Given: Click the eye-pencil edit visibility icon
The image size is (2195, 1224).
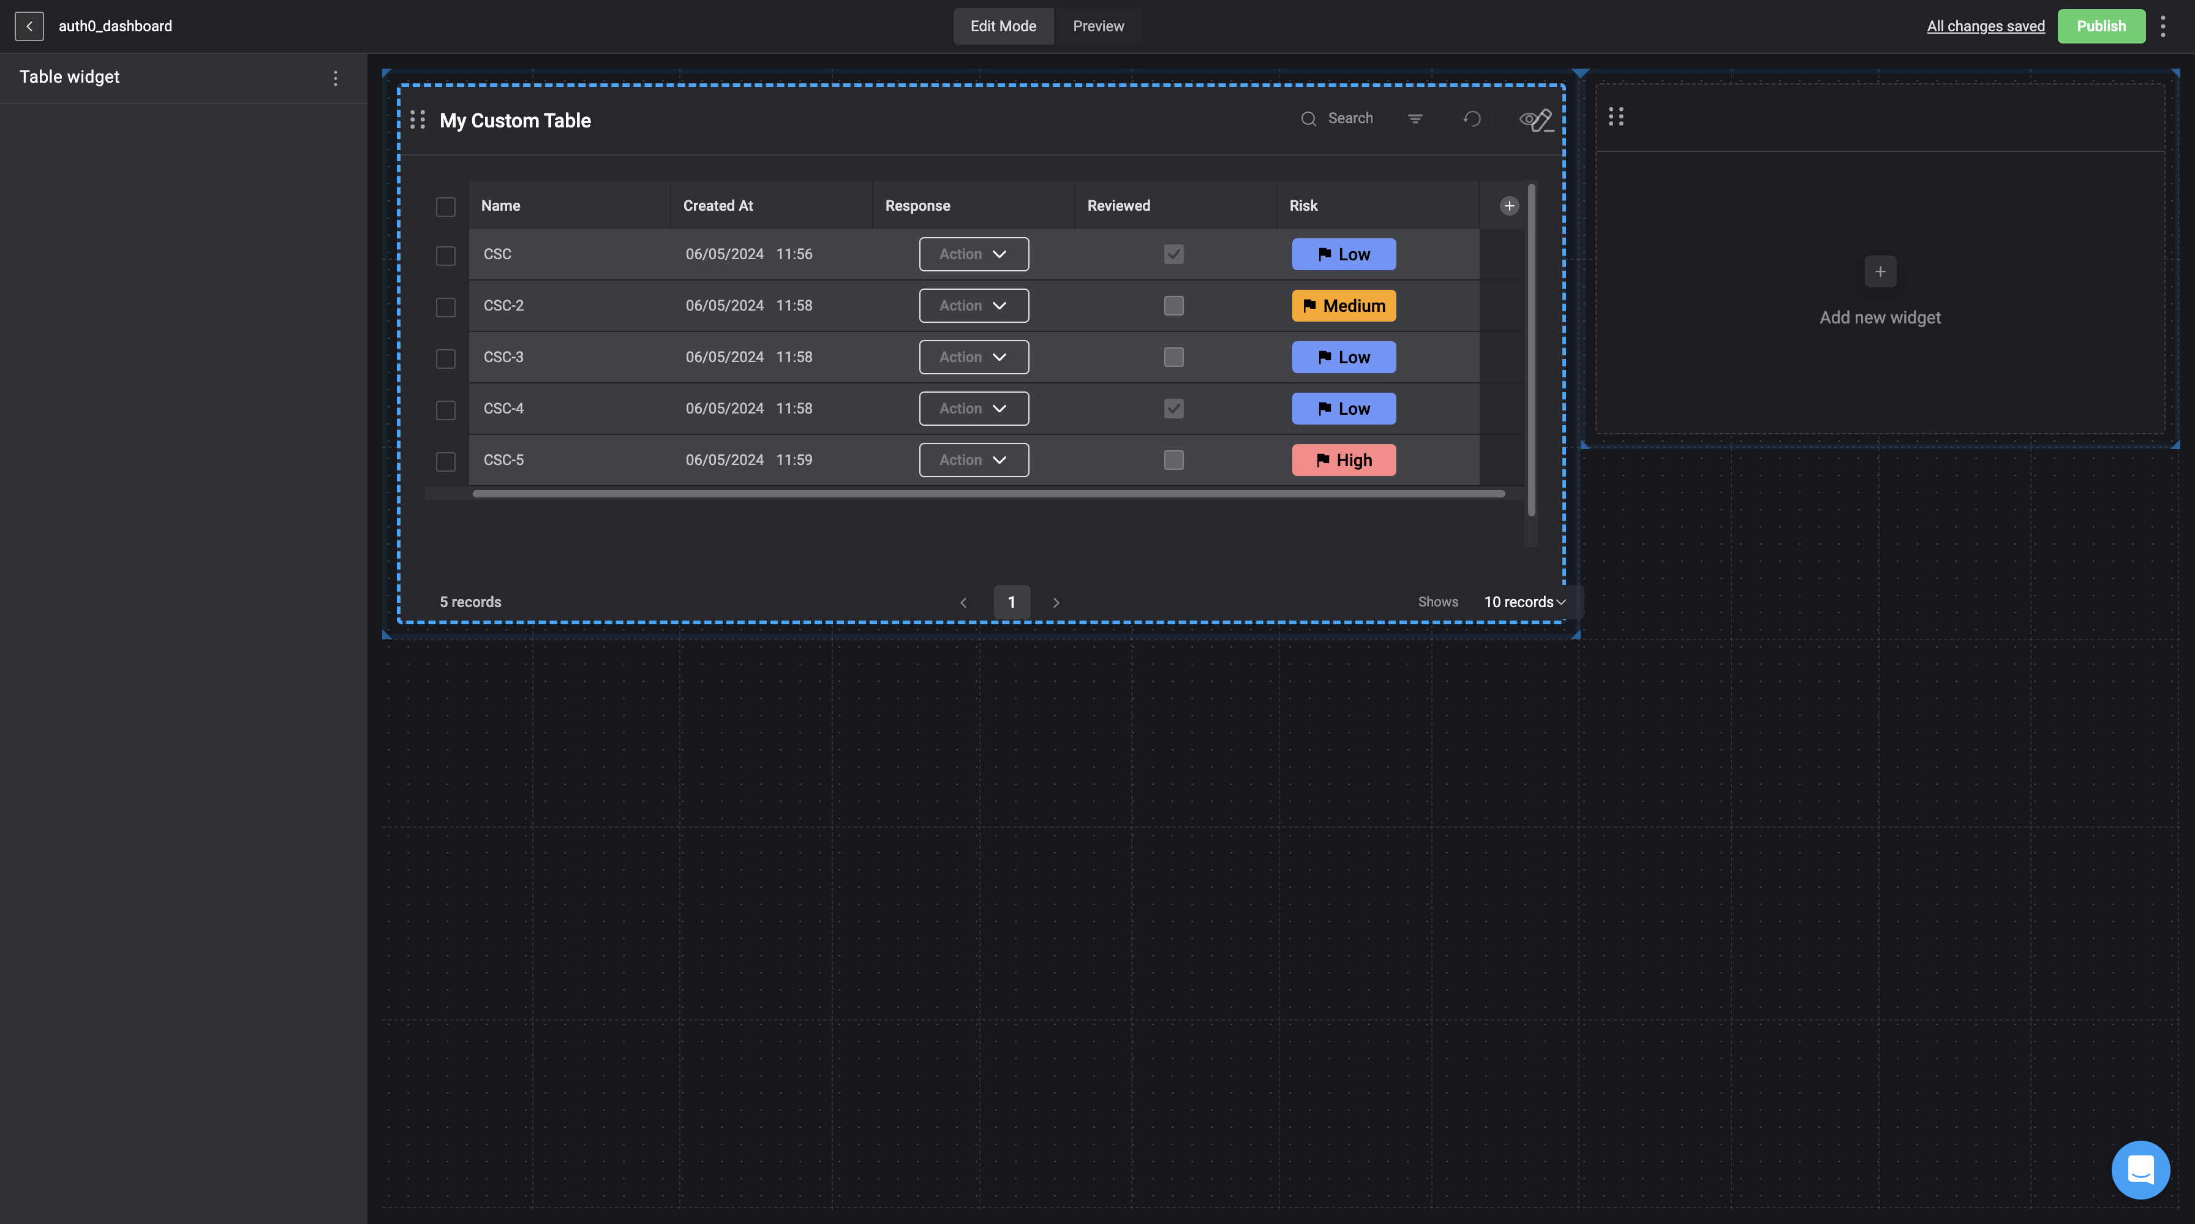Looking at the screenshot, I should pyautogui.click(x=1537, y=120).
